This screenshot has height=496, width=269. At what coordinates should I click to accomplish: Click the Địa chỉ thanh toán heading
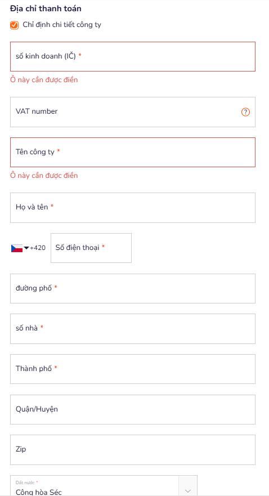tap(46, 9)
